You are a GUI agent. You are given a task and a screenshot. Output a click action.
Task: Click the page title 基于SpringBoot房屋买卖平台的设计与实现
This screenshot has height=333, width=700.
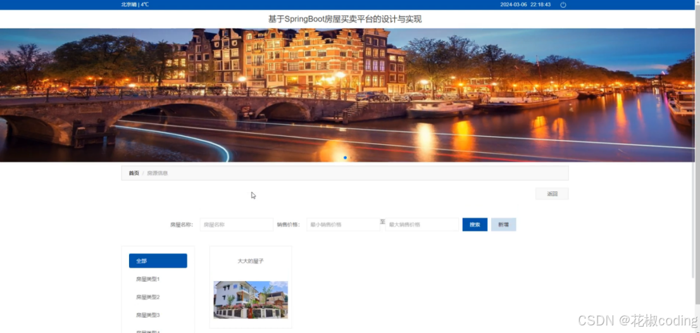(345, 19)
